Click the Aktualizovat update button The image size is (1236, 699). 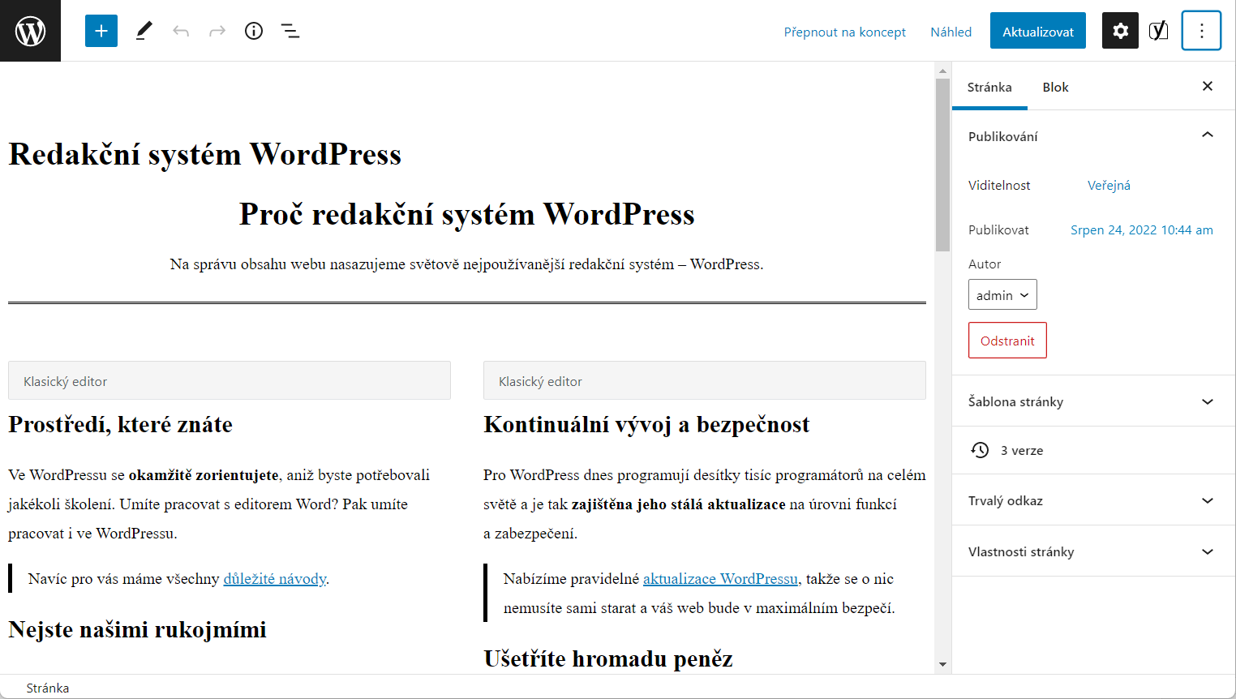tap(1038, 31)
